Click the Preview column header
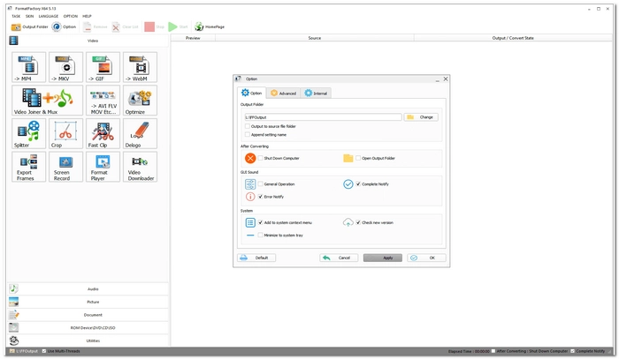The height and width of the screenshot is (359, 619). click(193, 38)
